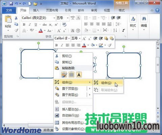Open mini toolbar font name dropdown
This screenshot has height=135, width=162.
pyautogui.click(x=69, y=38)
